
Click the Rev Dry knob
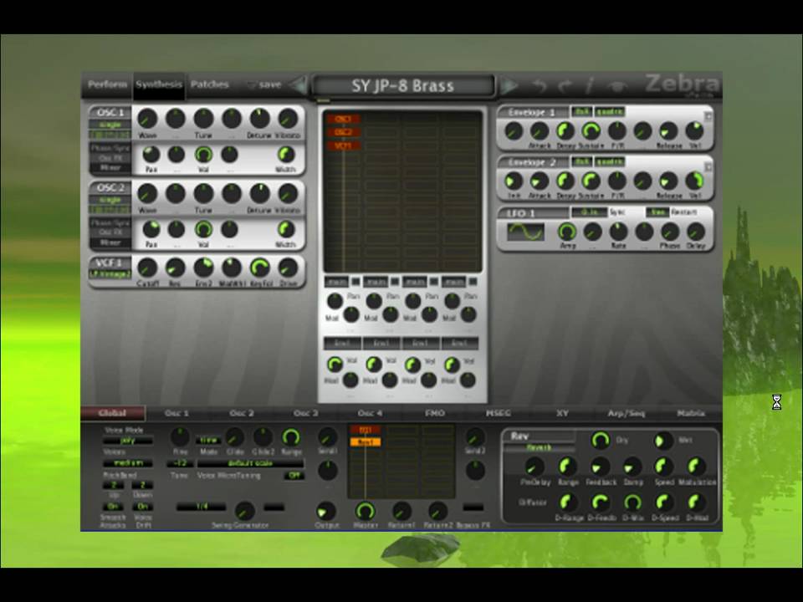coord(601,441)
